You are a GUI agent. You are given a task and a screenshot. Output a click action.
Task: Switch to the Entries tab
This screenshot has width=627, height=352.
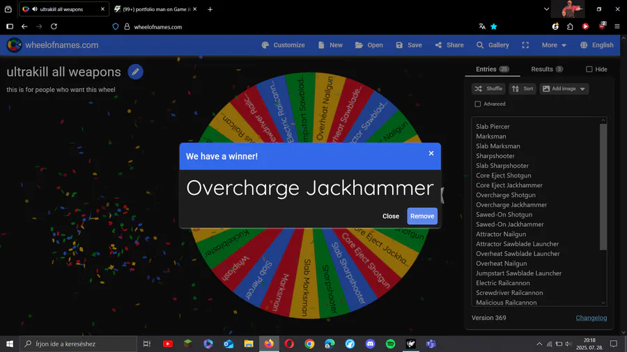(x=493, y=69)
